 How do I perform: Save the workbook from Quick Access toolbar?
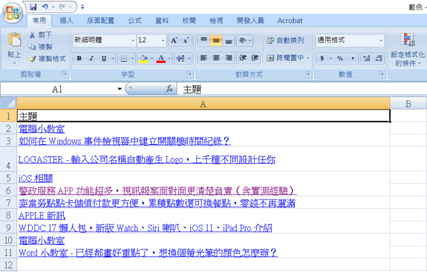(x=33, y=7)
